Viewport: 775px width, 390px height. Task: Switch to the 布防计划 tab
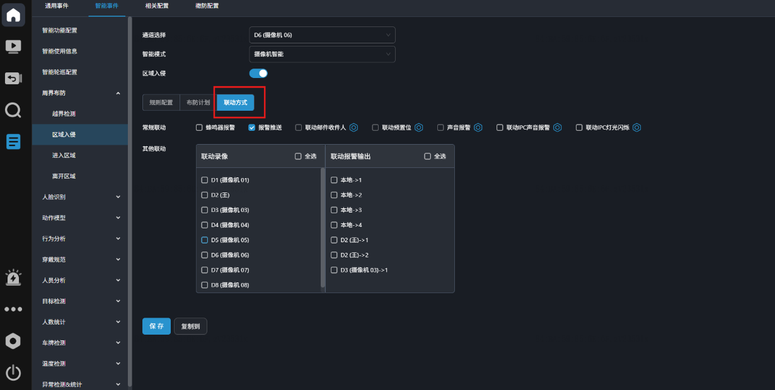pyautogui.click(x=198, y=103)
